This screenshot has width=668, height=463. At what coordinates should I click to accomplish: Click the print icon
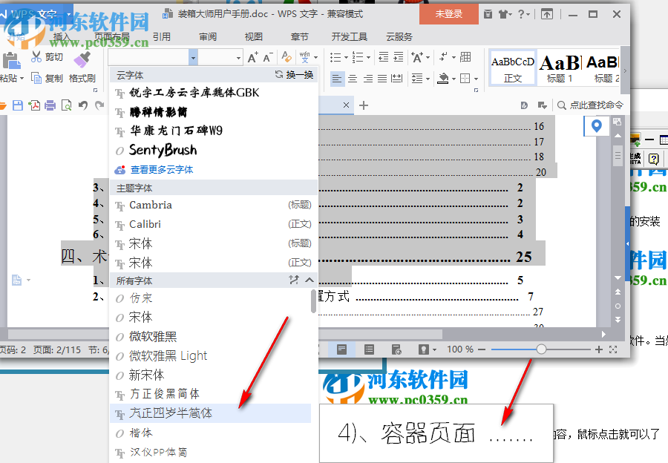point(50,105)
